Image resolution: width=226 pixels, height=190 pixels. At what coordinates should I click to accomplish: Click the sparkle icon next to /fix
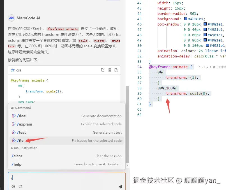click(14, 140)
